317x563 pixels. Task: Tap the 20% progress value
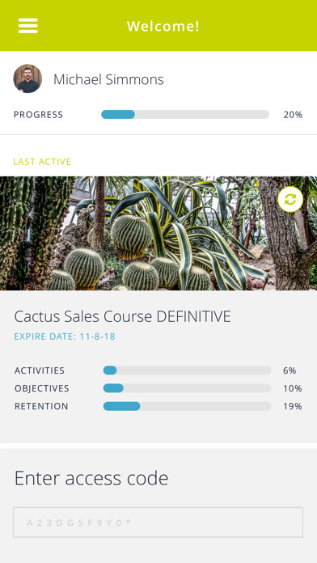[293, 115]
